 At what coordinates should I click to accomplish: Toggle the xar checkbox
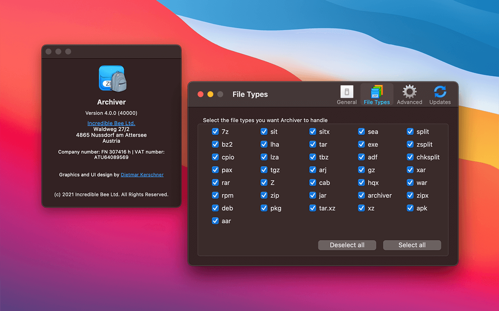coord(410,170)
